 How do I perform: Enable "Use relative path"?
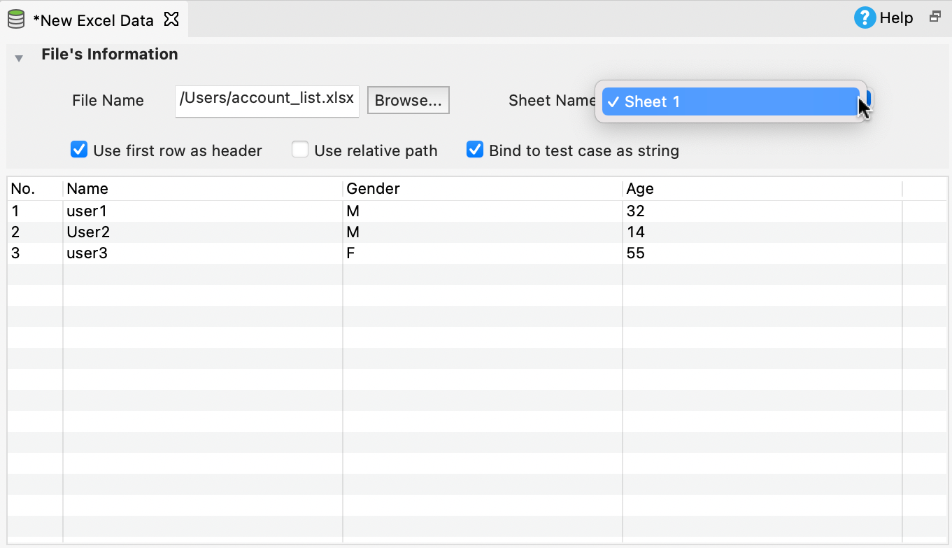click(300, 149)
